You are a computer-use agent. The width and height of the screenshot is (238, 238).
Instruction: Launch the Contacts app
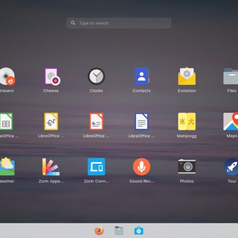tap(142, 76)
